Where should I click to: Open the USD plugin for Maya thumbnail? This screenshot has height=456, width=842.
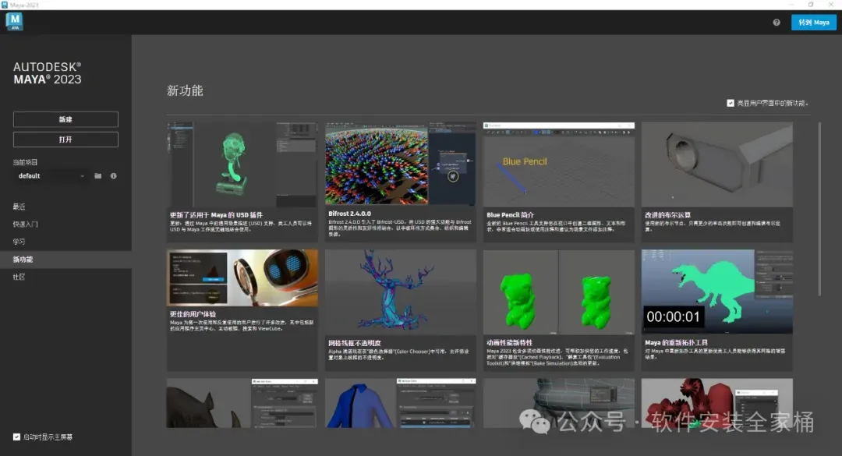point(242,164)
